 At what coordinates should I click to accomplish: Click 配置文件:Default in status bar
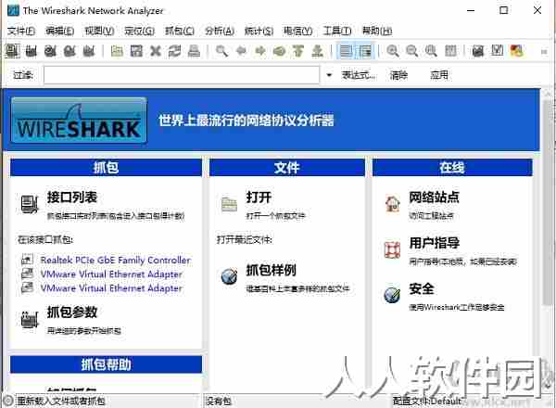[427, 402]
